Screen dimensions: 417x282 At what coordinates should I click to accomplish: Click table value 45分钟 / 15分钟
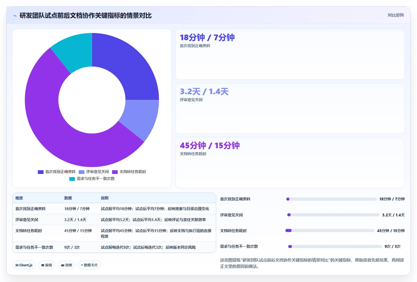pos(78,231)
